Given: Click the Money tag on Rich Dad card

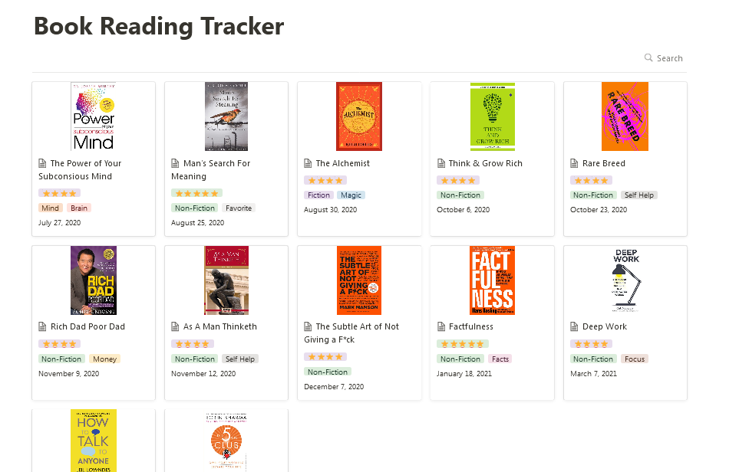Looking at the screenshot, I should pos(104,359).
